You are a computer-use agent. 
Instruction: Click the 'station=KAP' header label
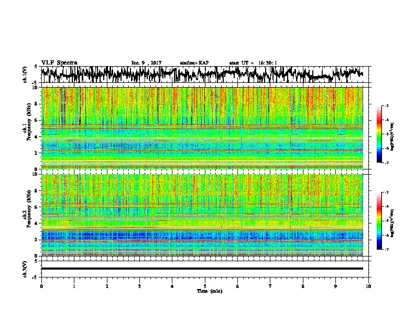(194, 63)
